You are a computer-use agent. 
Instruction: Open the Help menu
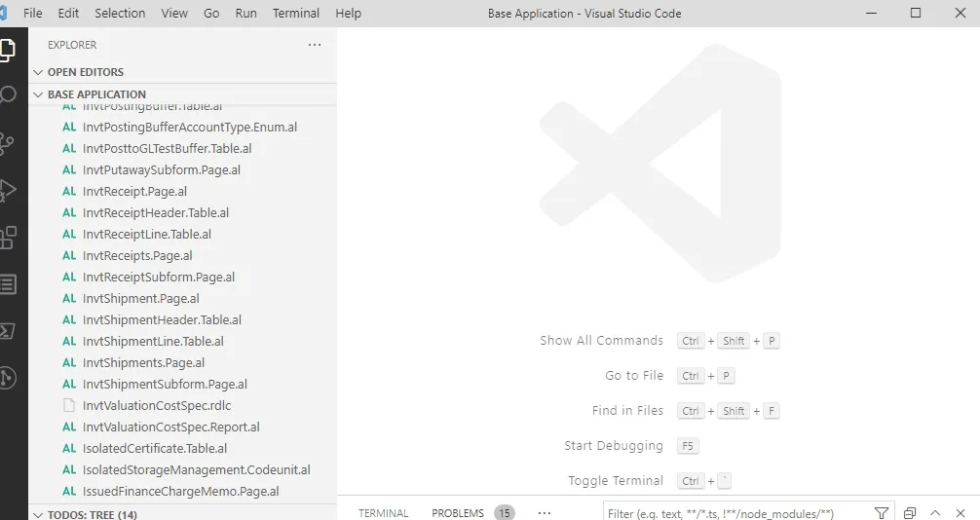(348, 13)
